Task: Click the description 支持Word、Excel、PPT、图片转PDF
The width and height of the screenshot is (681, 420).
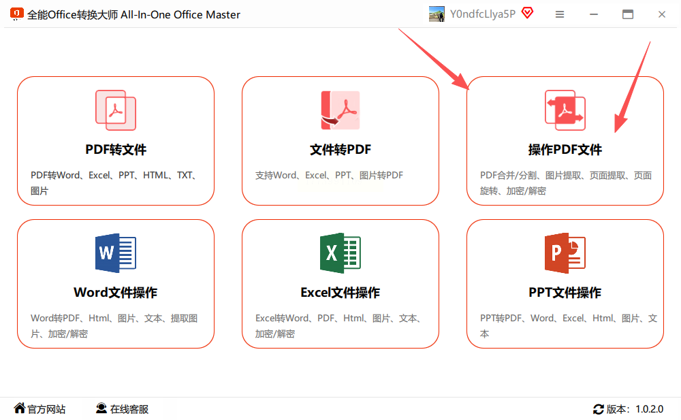Action: coord(329,175)
